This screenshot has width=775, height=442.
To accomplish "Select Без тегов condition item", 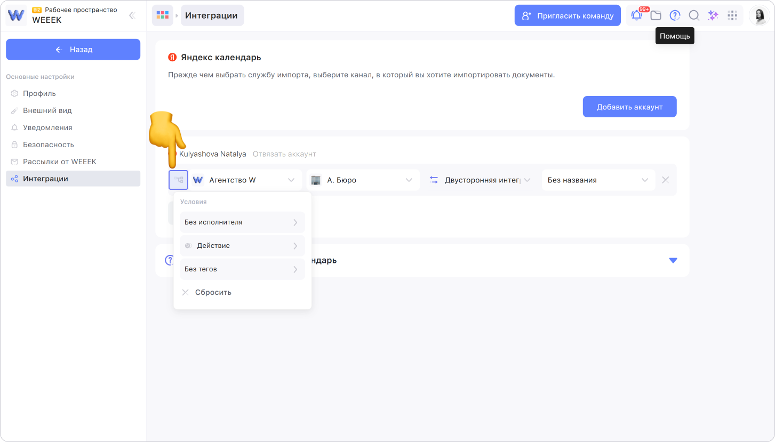I will [242, 269].
